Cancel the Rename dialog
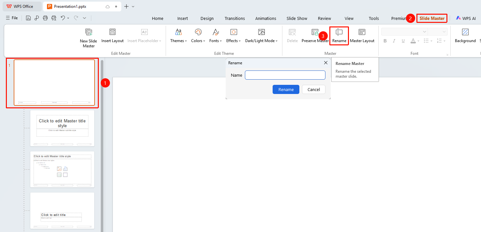 pos(314,89)
